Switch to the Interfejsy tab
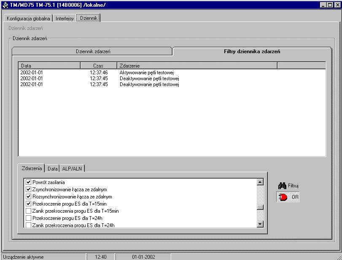The width and height of the screenshot is (342, 260). pos(65,18)
